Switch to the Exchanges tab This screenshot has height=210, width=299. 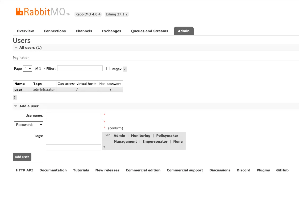coord(111,31)
